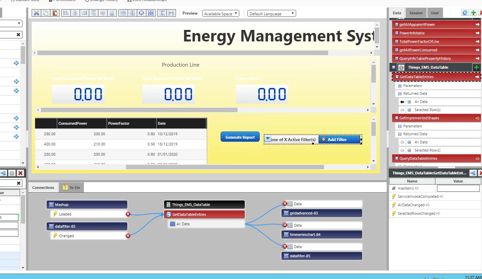Click the Add Filter button
The height and width of the screenshot is (279, 482).
pos(339,139)
